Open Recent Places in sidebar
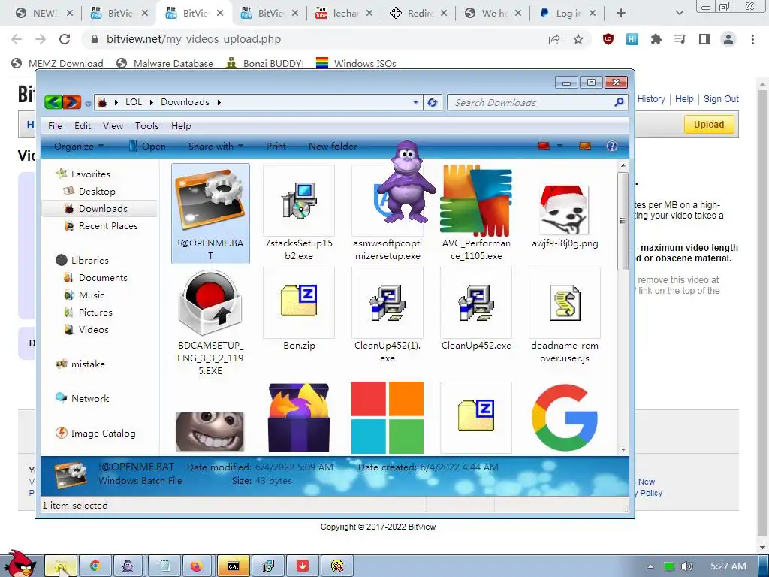The image size is (769, 577). pyautogui.click(x=108, y=225)
